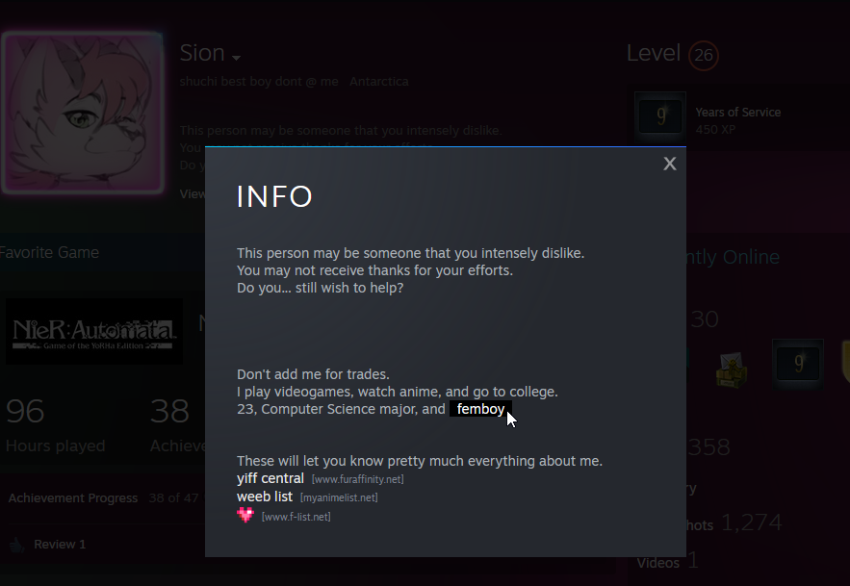
Task: Close the INFO dialog with X
Action: pyautogui.click(x=669, y=164)
